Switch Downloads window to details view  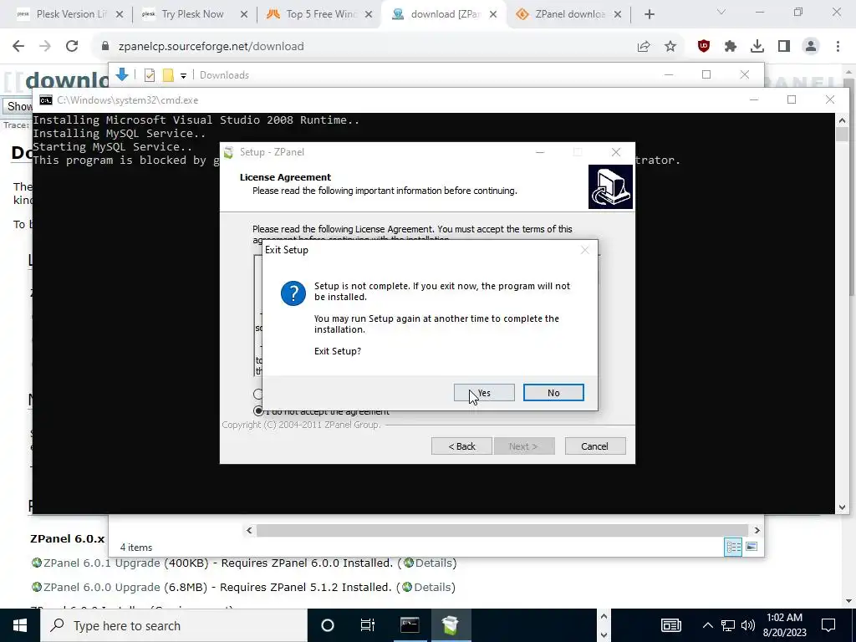click(733, 547)
